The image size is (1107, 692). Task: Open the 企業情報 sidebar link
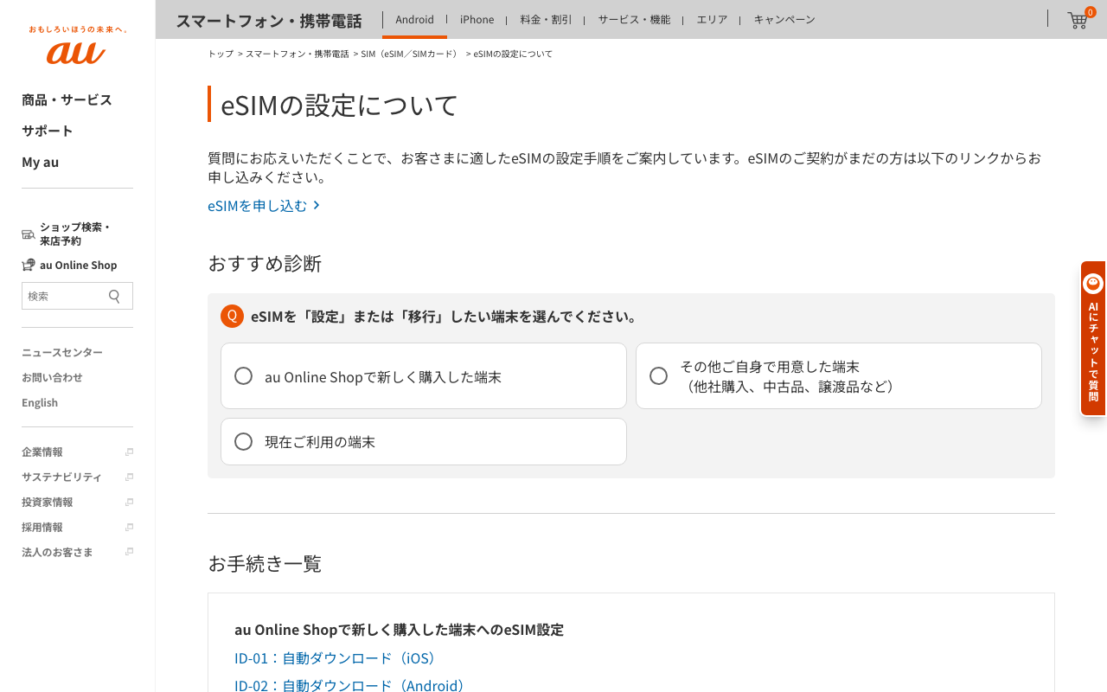42,452
